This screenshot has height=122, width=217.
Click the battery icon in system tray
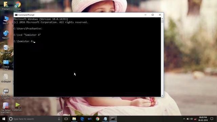(188, 119)
